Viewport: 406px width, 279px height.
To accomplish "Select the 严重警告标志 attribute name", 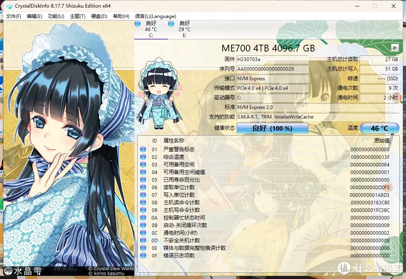I will [179, 149].
